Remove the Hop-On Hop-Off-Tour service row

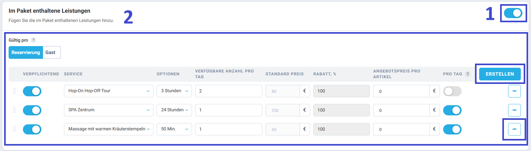pos(514,91)
